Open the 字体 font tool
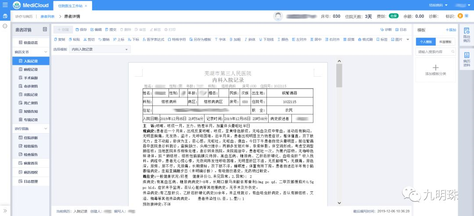474x216 pixels. pos(220,39)
